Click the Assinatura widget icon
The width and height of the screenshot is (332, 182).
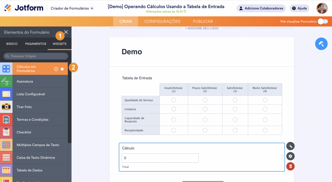(6, 81)
